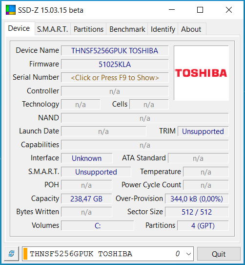
Task: Click the Partitions value 4 (GPT)
Action: (203, 225)
